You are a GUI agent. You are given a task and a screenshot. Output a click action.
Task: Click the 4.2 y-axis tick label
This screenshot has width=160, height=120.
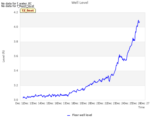coord(16,12)
